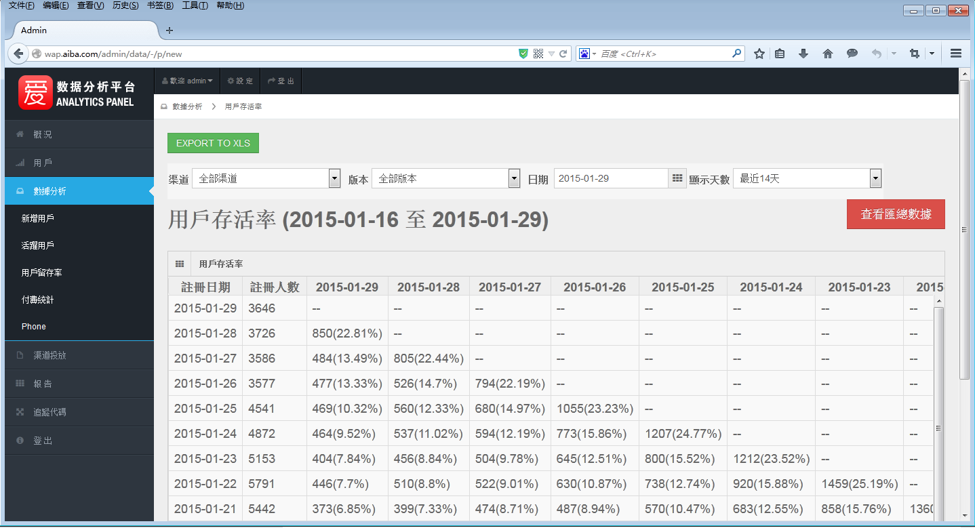
Task: Reload the page with the refresh icon
Action: click(563, 54)
